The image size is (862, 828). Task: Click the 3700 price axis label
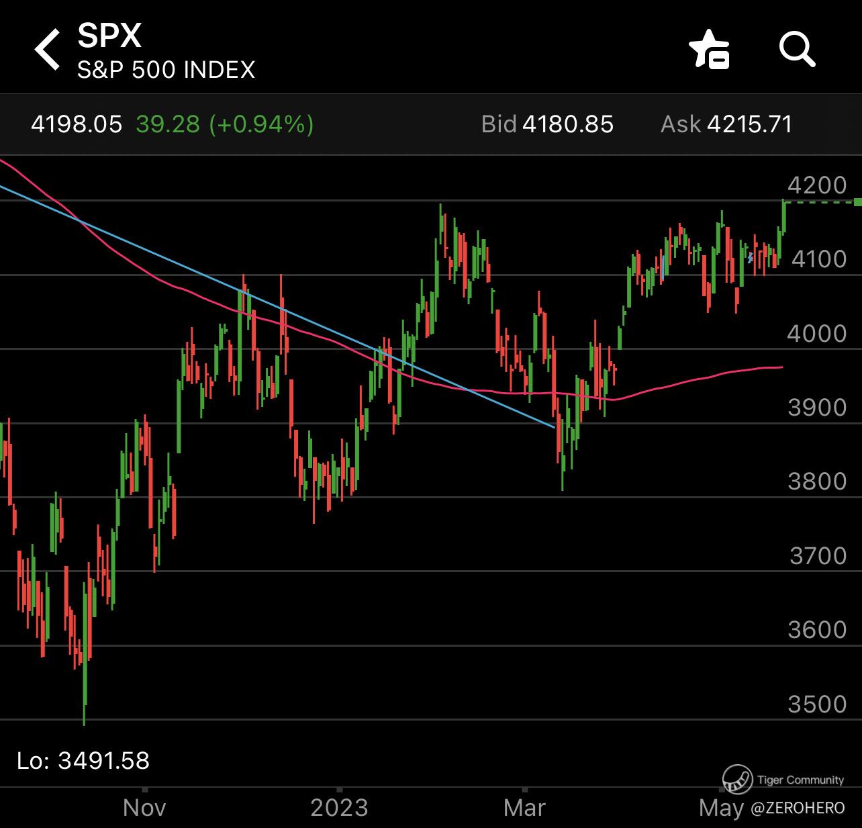pyautogui.click(x=818, y=556)
